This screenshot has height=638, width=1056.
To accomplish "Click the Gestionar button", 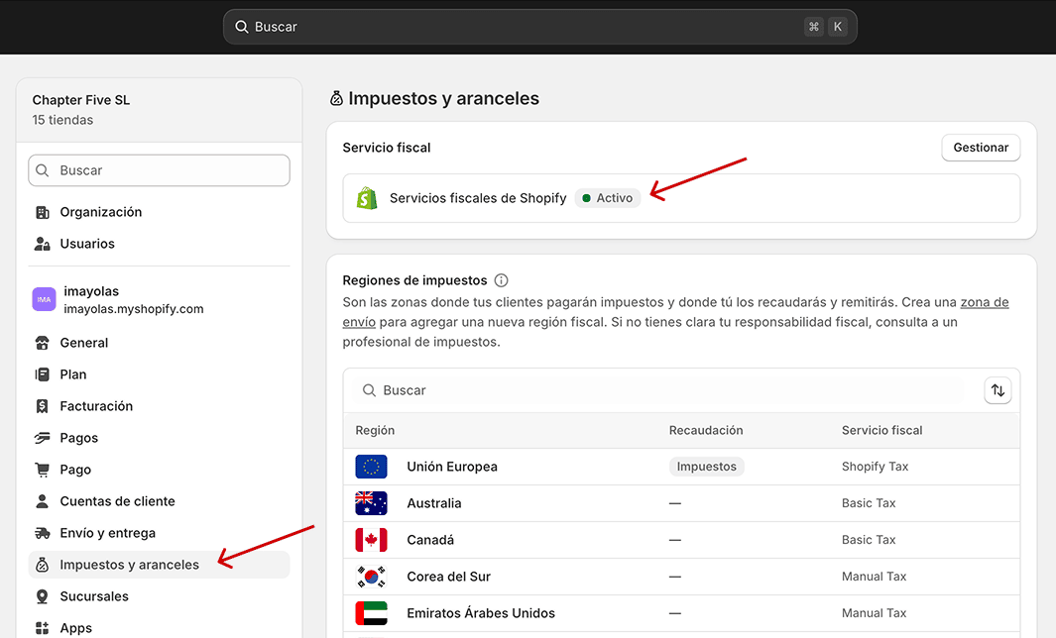I will coord(981,148).
